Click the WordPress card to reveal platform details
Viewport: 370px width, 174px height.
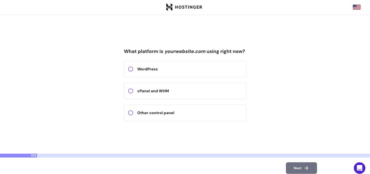185,69
